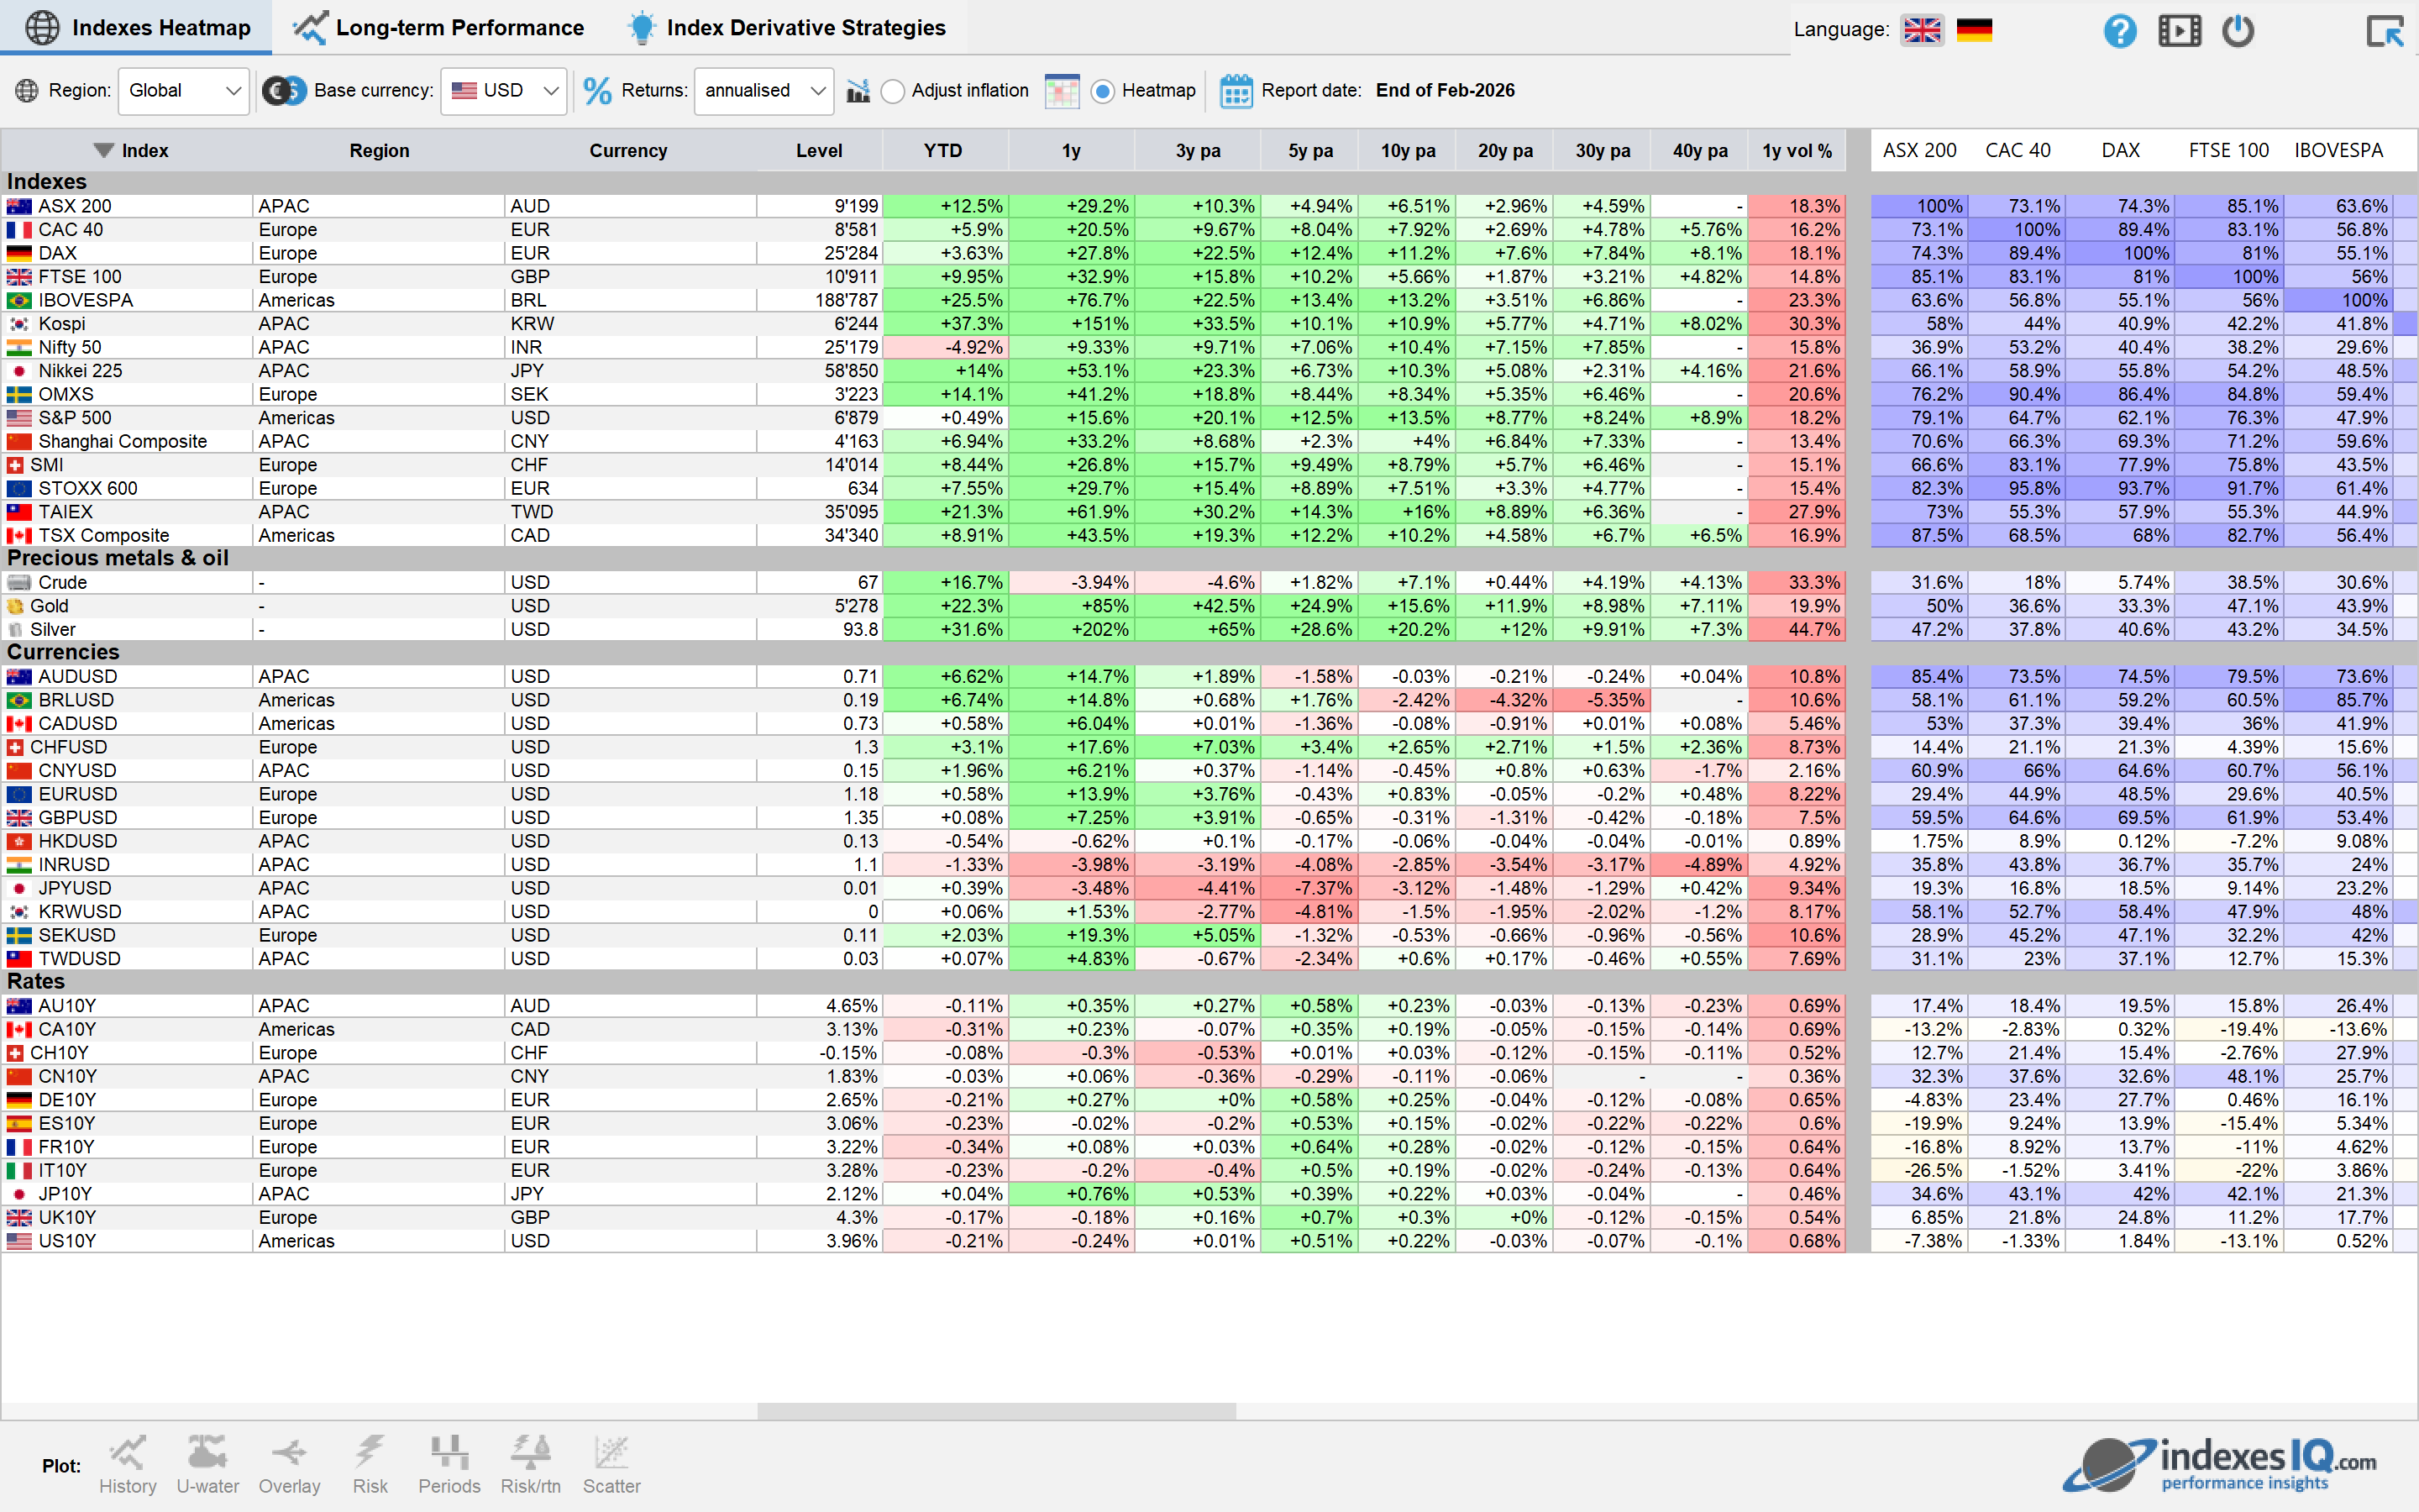Switch language to English flag

1921,30
